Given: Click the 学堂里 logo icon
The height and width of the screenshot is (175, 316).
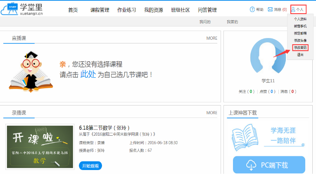Looking at the screenshot, I should coord(12,9).
